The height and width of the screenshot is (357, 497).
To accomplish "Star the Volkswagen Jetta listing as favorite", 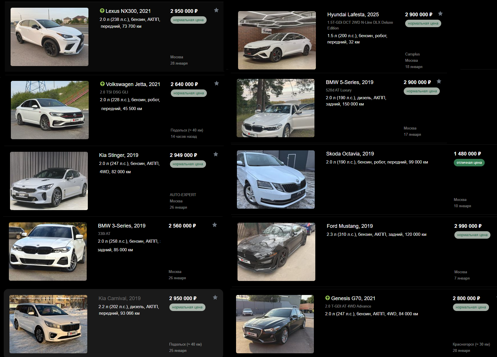I will pyautogui.click(x=217, y=83).
